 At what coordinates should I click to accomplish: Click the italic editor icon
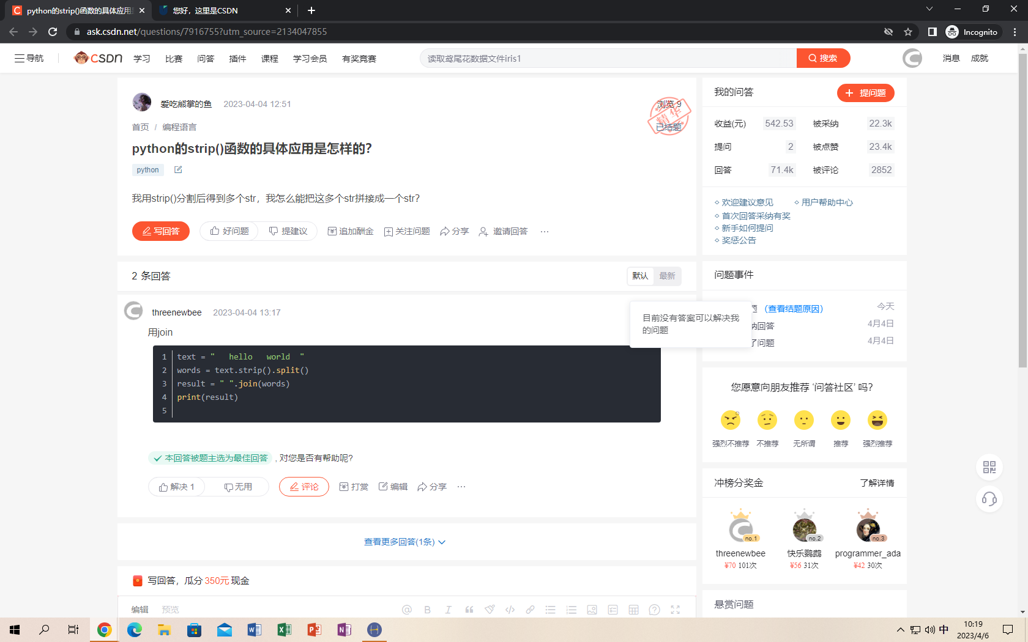pos(448,610)
